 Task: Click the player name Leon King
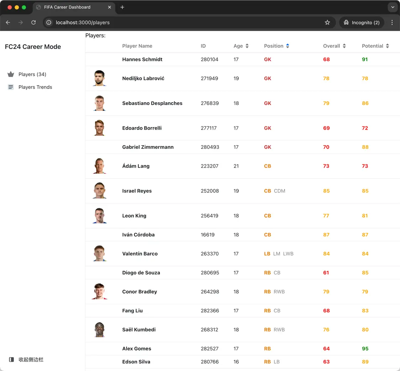134,215
